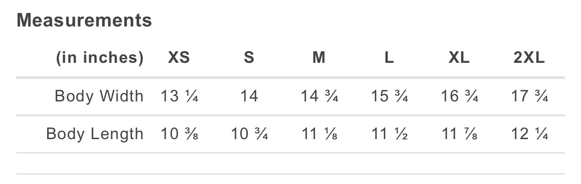Click the Body Length row label
Screen dimensions: 581x184
(x=95, y=134)
